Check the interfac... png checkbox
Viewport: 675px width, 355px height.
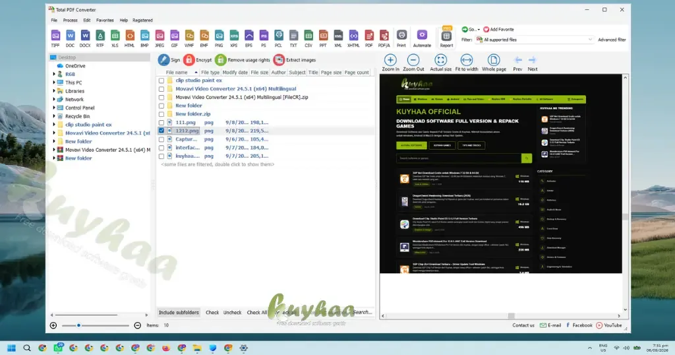click(x=161, y=148)
